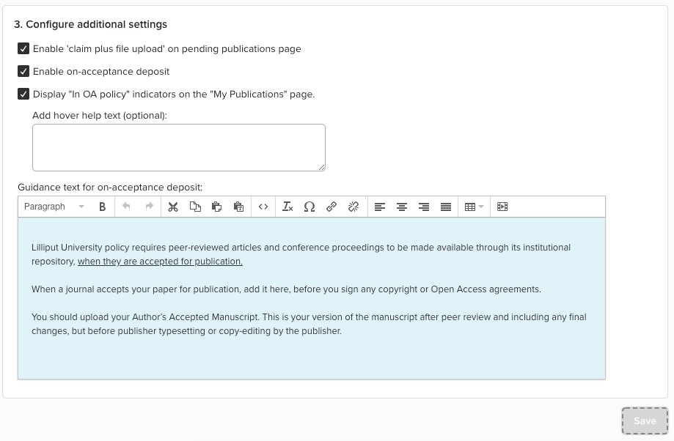674x441 pixels.
Task: Insert special character with the Omega icon
Action: (x=309, y=207)
